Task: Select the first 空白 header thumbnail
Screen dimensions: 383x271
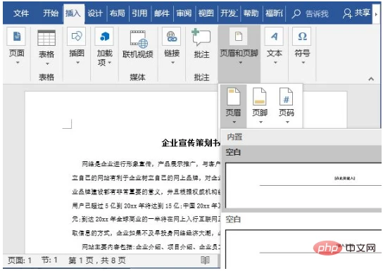Action: click(x=303, y=185)
